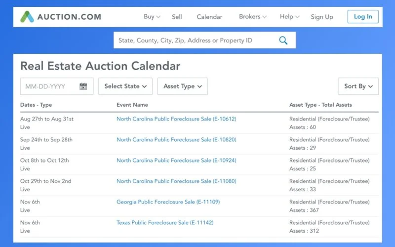Open the Select State dropdown
The width and height of the screenshot is (395, 247).
tap(125, 86)
